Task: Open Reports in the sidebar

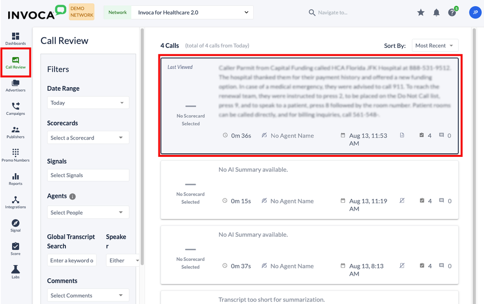Action: (16, 179)
